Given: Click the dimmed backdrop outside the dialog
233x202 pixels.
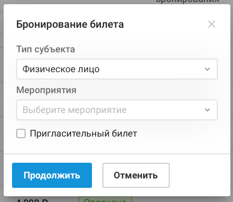Looking at the screenshot, I should point(2,105).
